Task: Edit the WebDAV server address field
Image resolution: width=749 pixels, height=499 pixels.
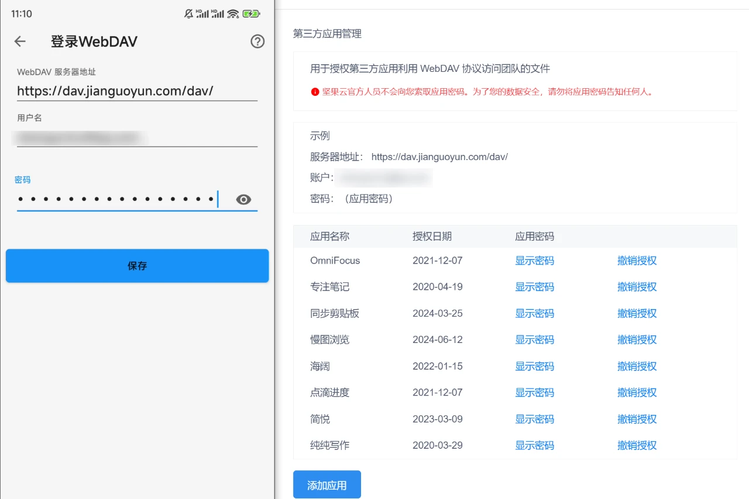Action: click(137, 91)
